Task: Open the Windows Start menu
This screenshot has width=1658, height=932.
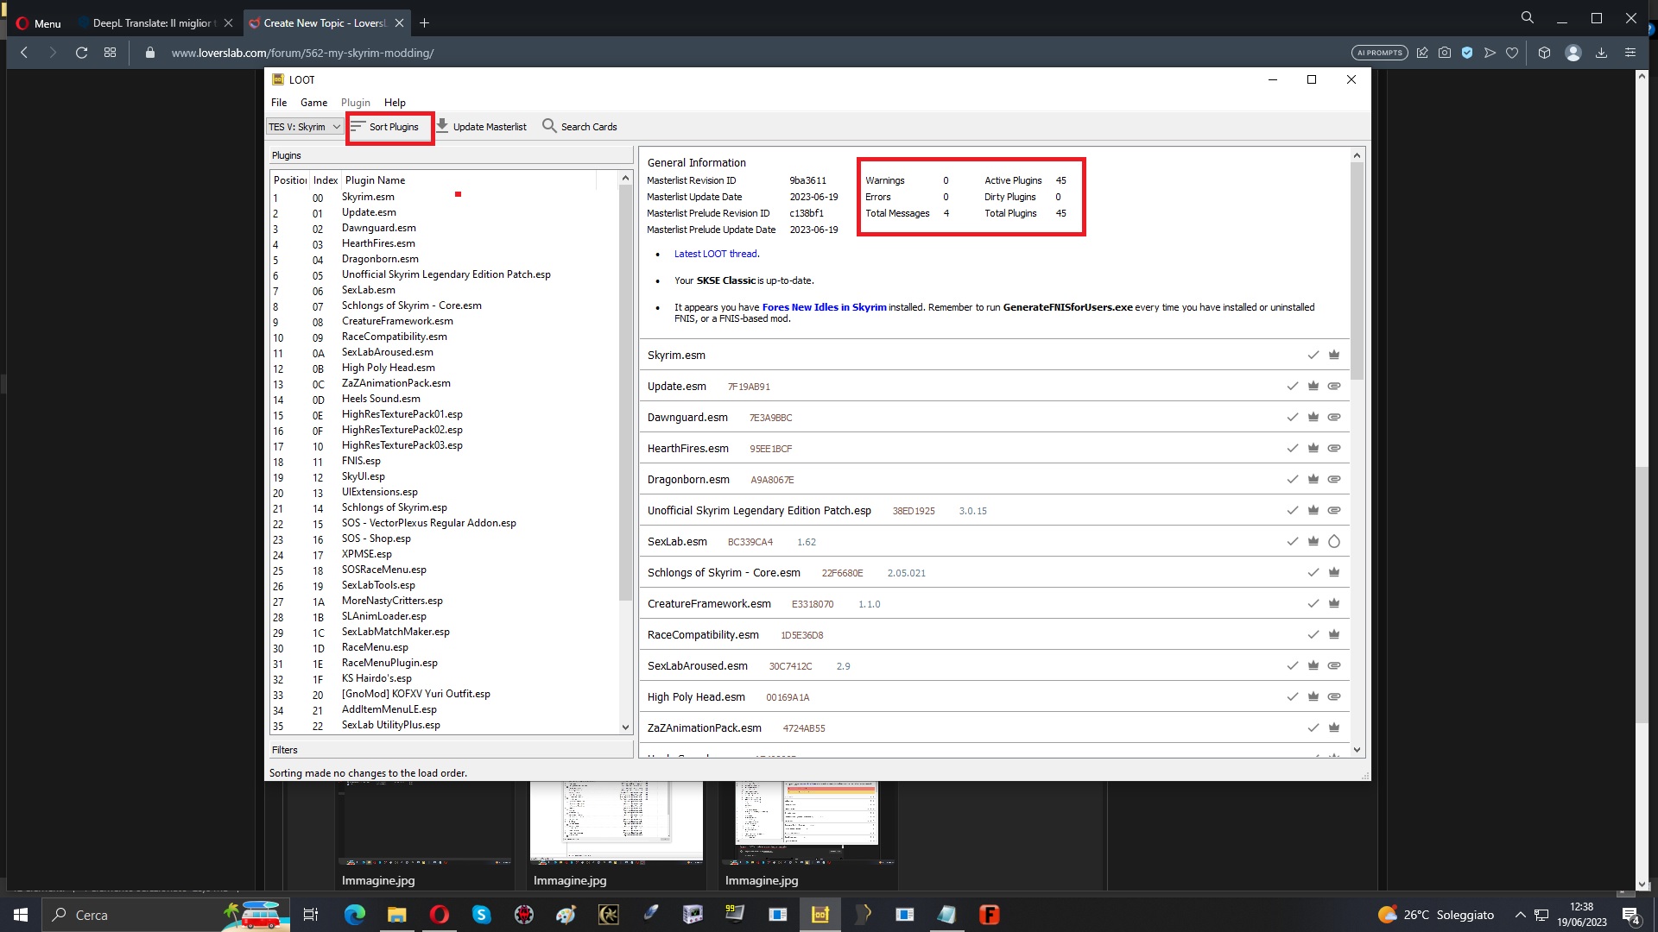Action: click(21, 915)
